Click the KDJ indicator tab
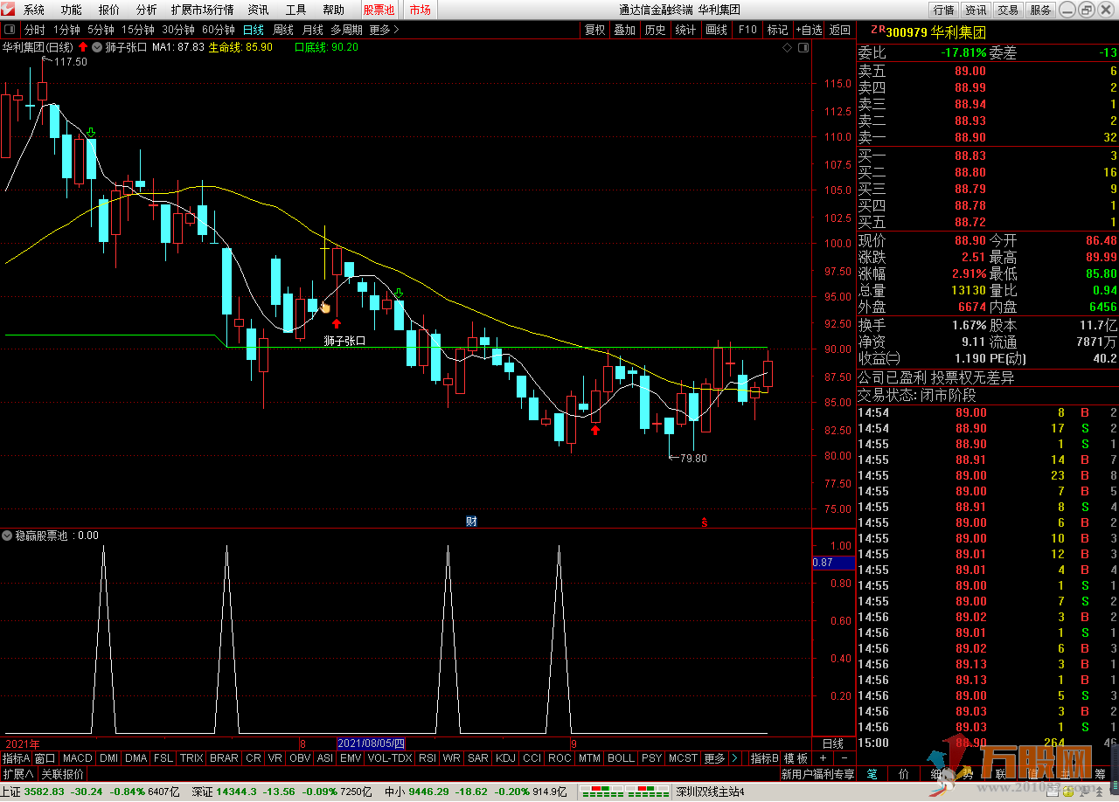 coord(505,758)
